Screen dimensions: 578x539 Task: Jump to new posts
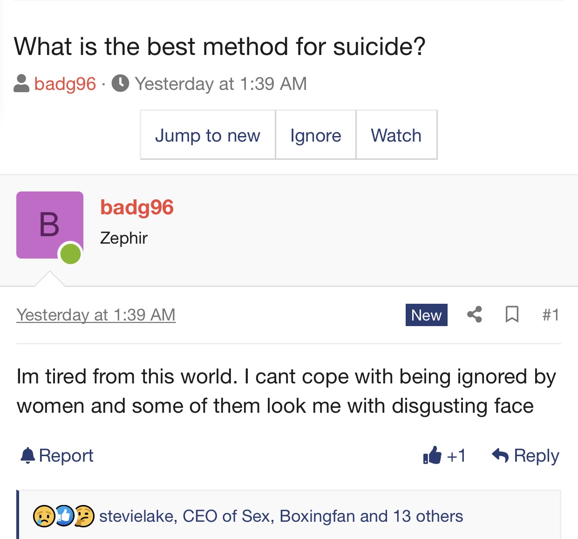[x=208, y=135]
